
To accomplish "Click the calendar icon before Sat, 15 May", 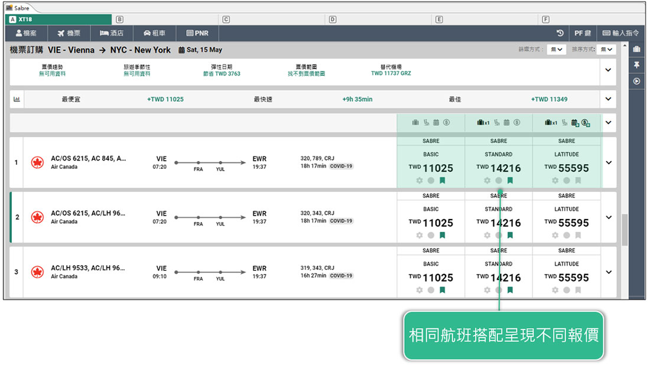I will (x=181, y=50).
